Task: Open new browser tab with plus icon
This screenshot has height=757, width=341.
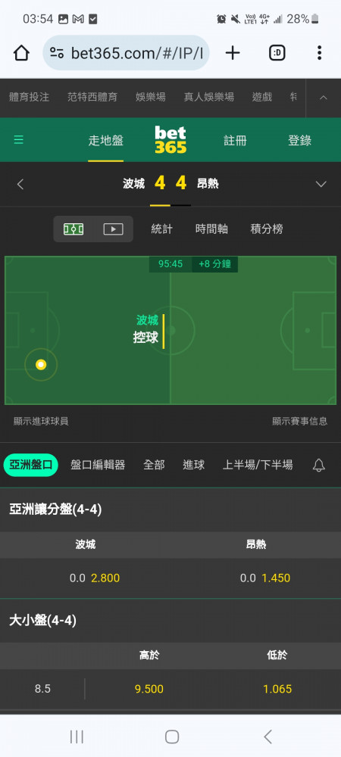Action: (233, 53)
